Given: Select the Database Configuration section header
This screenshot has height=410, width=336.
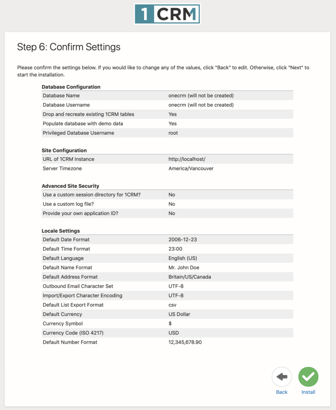Looking at the screenshot, I should pos(71,87).
